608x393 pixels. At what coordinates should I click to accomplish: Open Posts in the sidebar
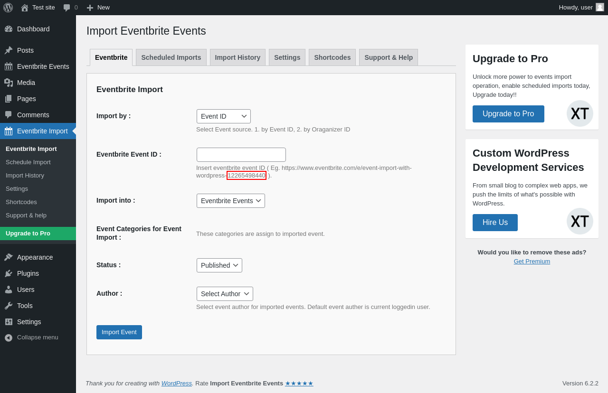click(x=38, y=50)
